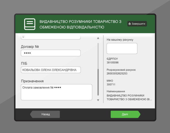Click the ЄДРПОУ value 38105096
This screenshot has height=133, width=170.
tap(113, 63)
